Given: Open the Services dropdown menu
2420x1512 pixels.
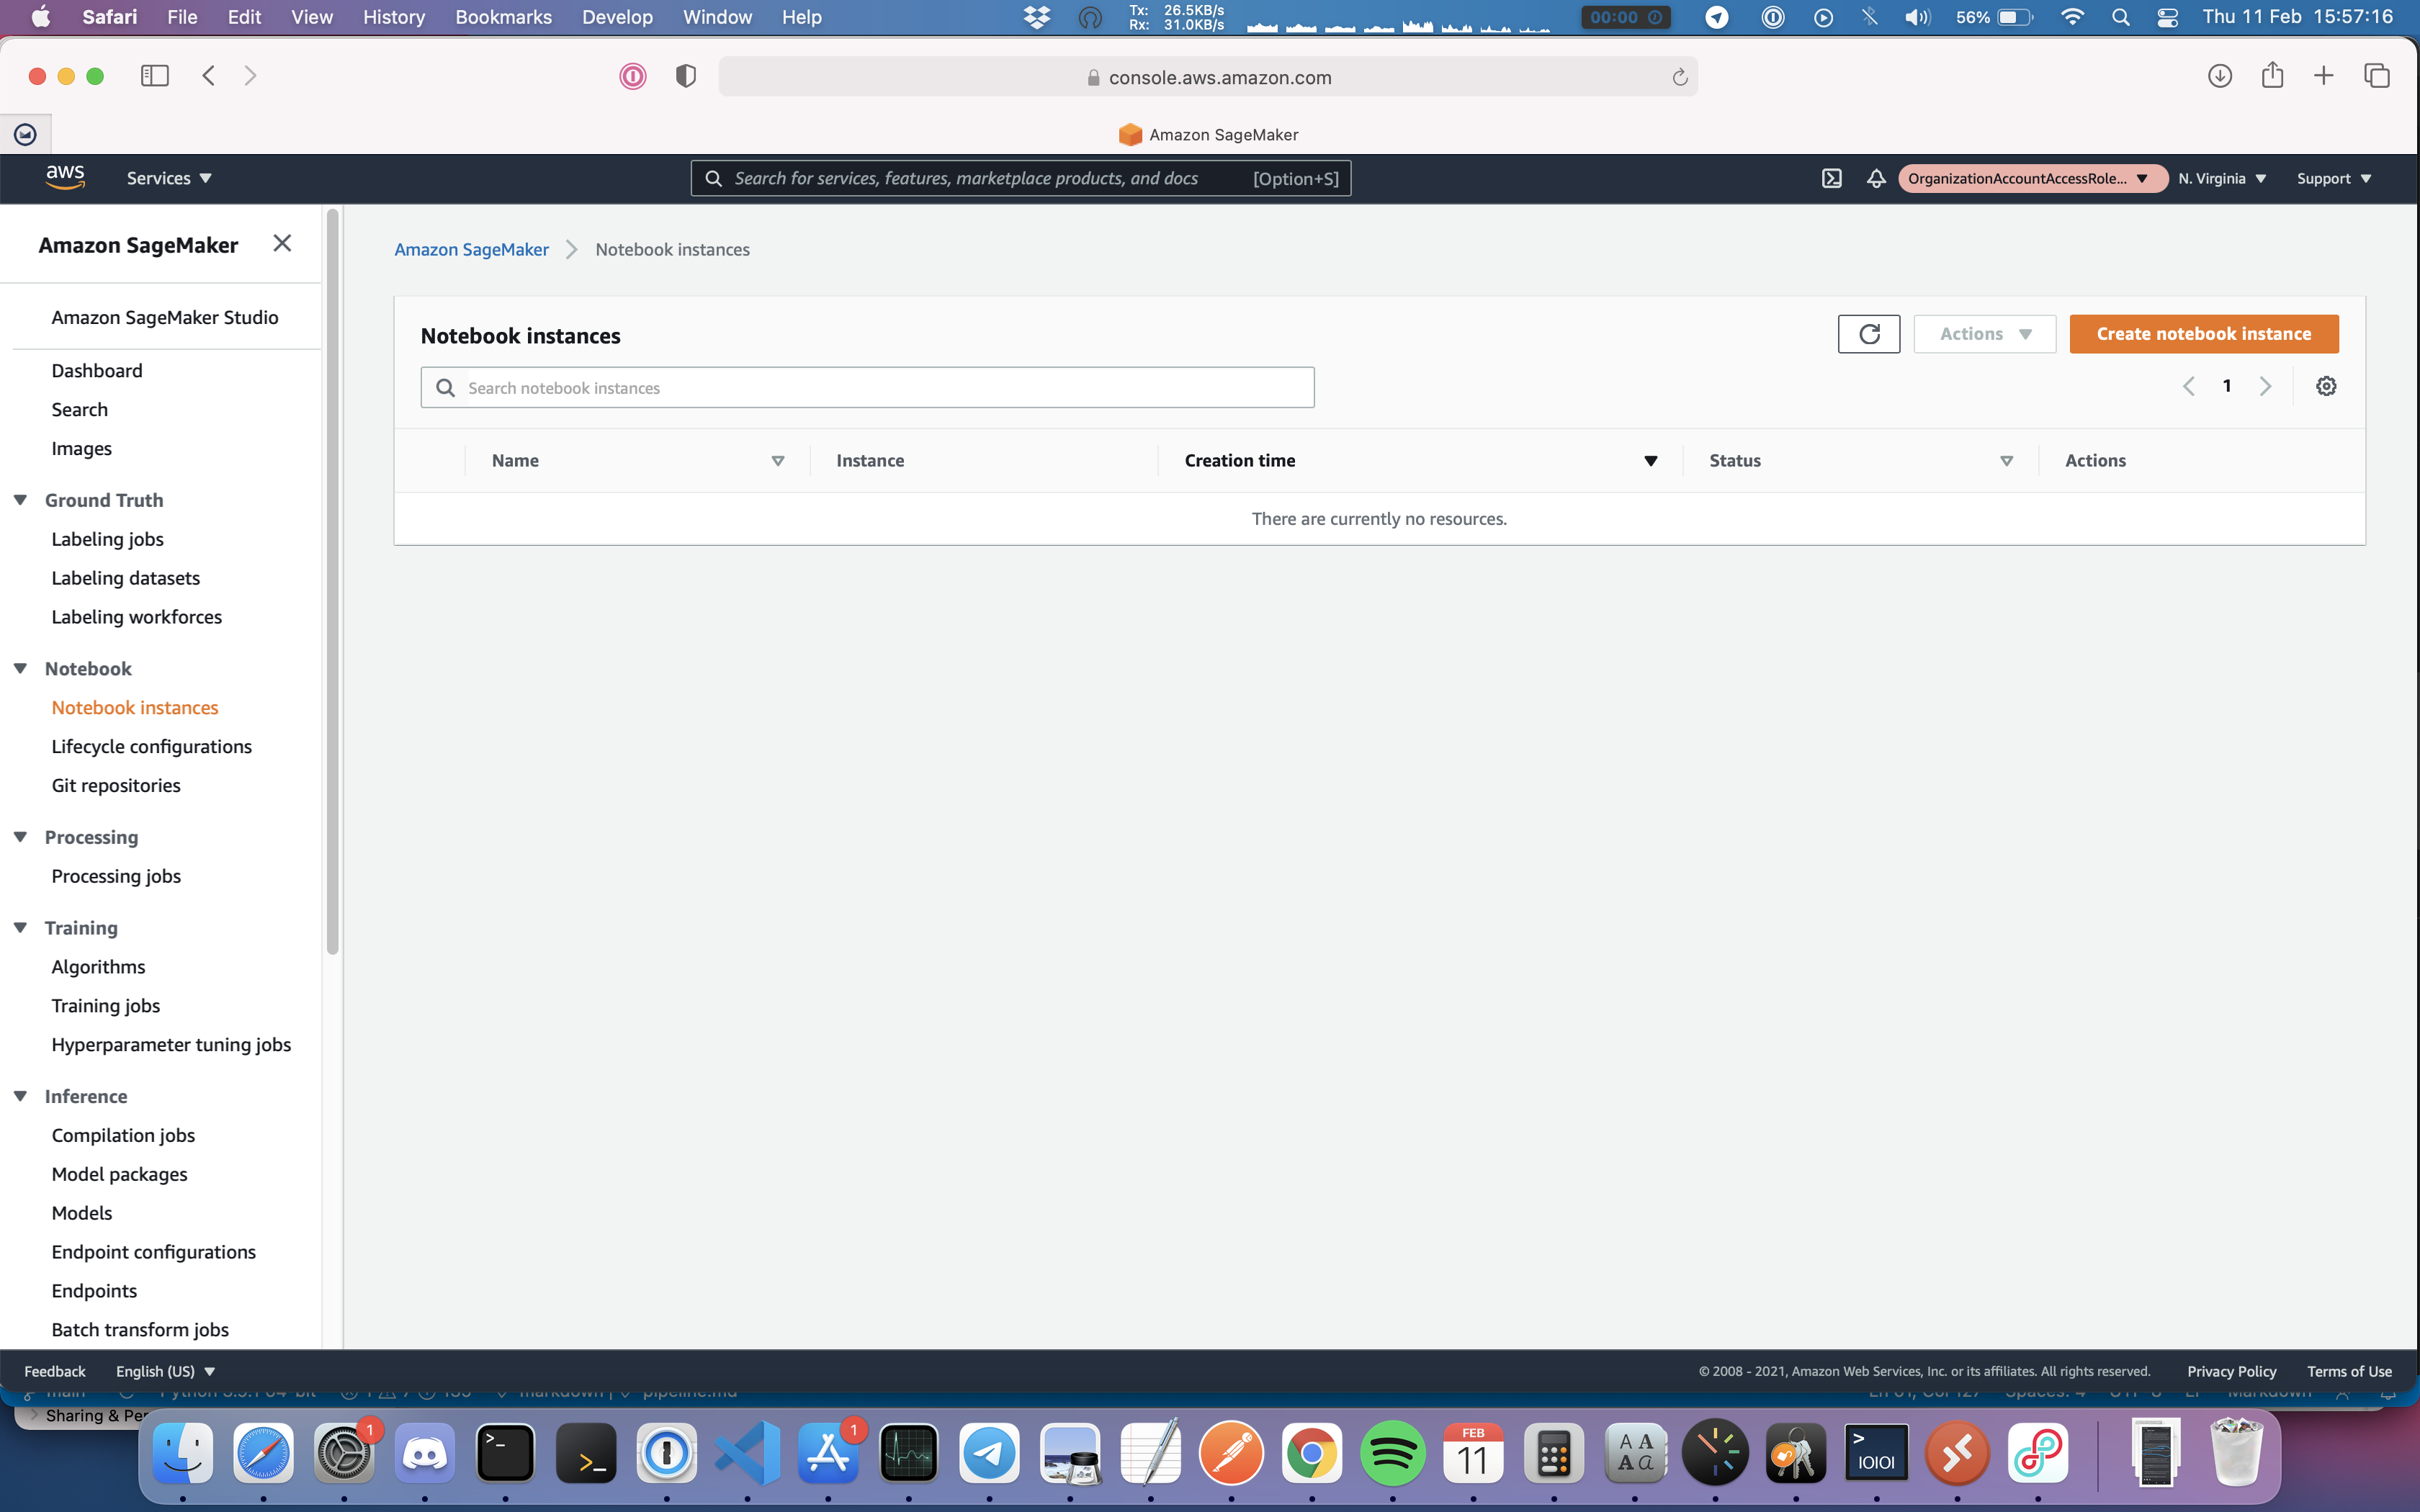Looking at the screenshot, I should [x=169, y=179].
